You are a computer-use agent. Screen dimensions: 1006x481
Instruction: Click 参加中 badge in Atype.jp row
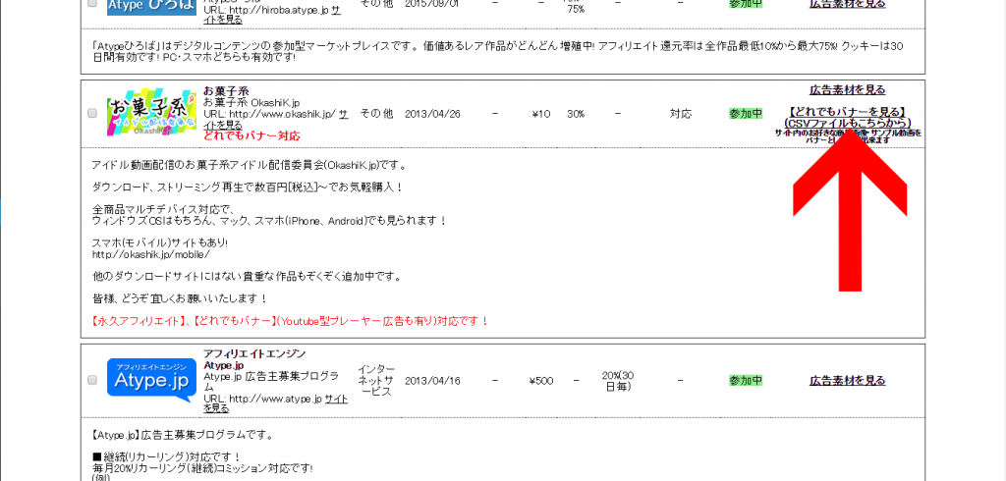tap(746, 380)
